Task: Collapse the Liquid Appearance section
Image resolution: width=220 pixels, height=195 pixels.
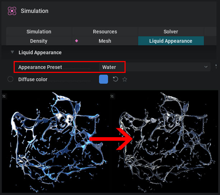Action: click(12, 52)
